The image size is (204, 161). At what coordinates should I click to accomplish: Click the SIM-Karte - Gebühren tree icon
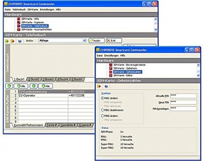[111, 68]
